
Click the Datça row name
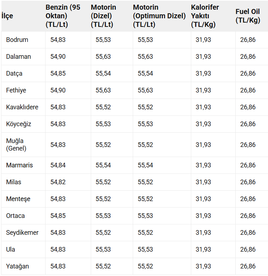[x=14, y=73]
